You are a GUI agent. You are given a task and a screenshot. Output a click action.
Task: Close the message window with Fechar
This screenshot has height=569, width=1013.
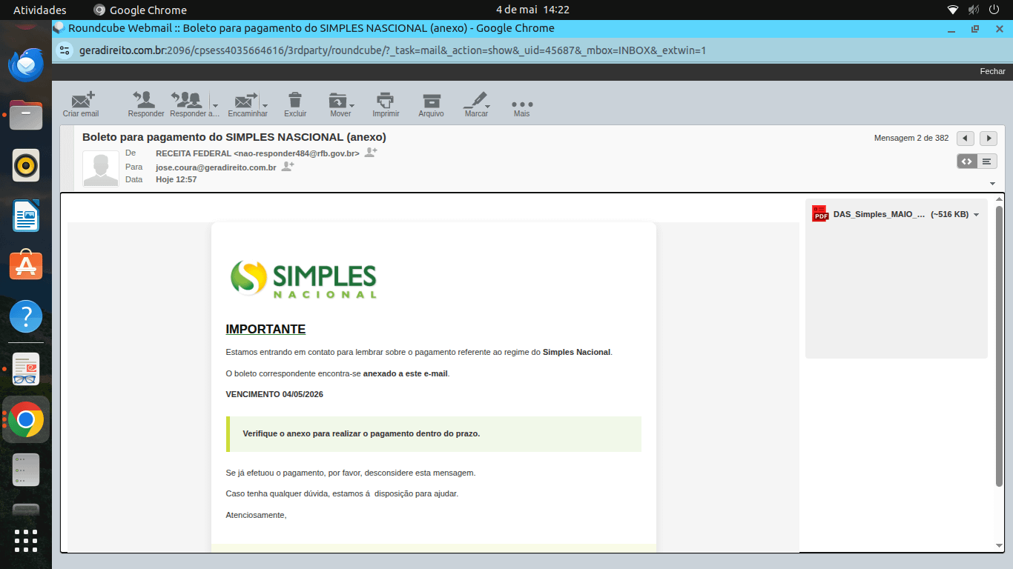coord(992,71)
